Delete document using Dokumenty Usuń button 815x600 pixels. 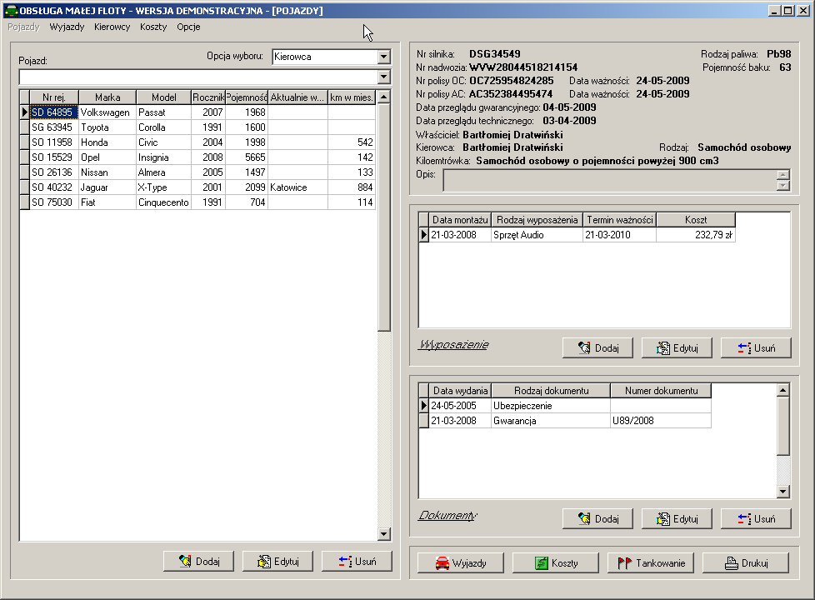pyautogui.click(x=756, y=519)
